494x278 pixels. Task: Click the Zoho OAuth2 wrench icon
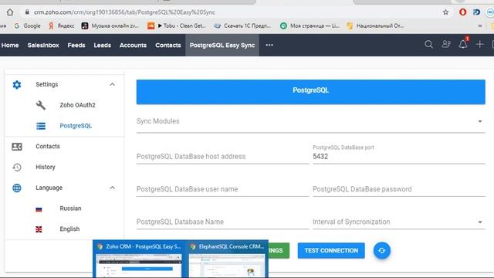[41, 105]
